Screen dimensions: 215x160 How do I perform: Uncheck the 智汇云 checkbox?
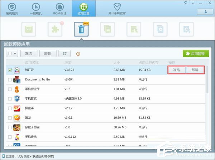coord(10,70)
